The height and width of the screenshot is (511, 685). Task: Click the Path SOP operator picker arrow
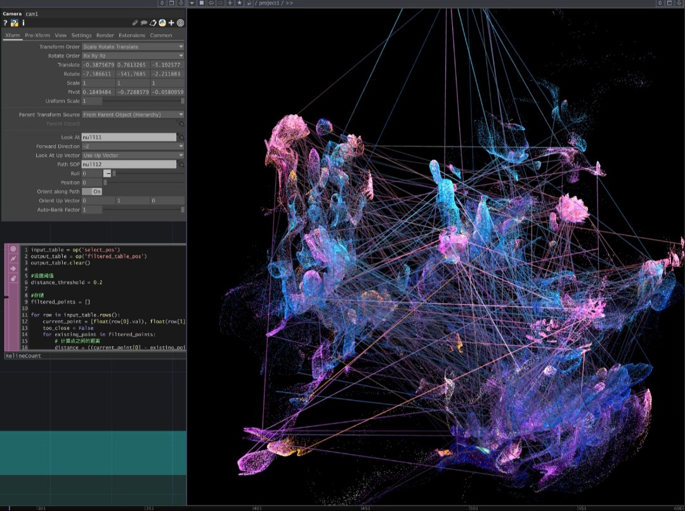click(x=180, y=164)
